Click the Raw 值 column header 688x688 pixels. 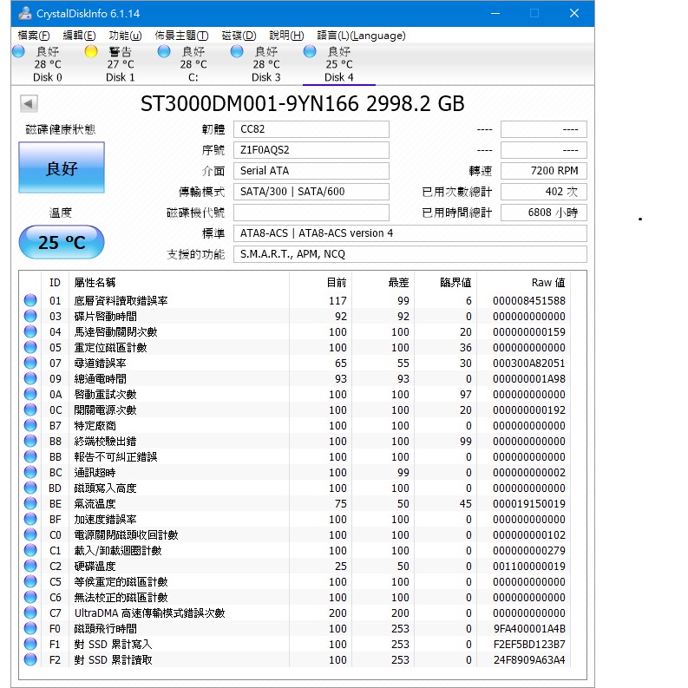click(x=524, y=283)
